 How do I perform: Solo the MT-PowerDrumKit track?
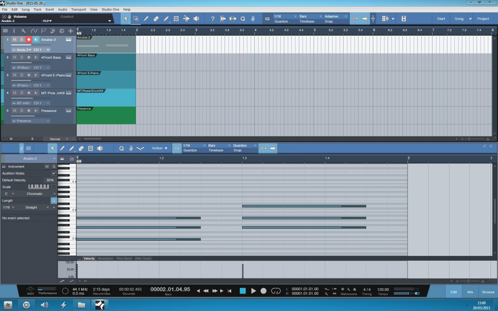22,93
